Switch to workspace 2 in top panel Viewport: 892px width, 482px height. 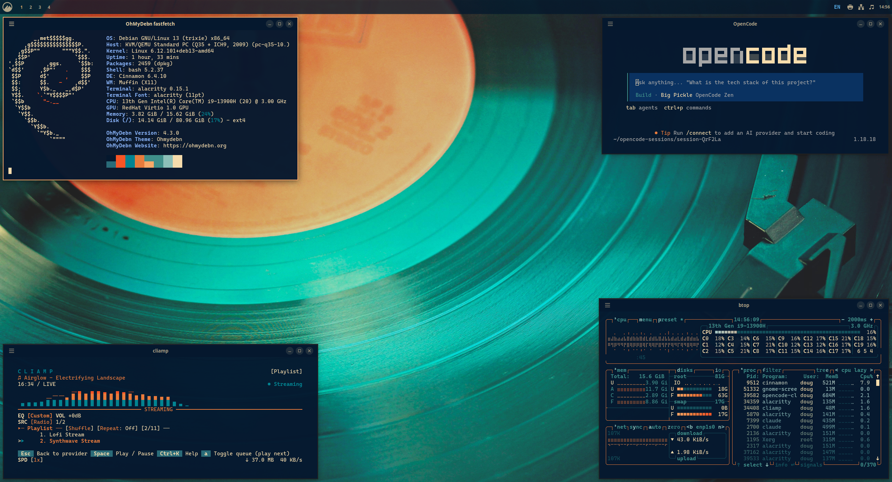coord(31,7)
